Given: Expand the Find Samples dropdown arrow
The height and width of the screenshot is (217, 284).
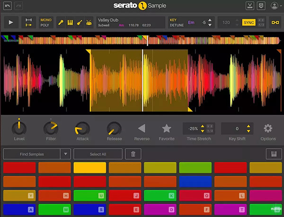Looking at the screenshot, I should [66, 154].
